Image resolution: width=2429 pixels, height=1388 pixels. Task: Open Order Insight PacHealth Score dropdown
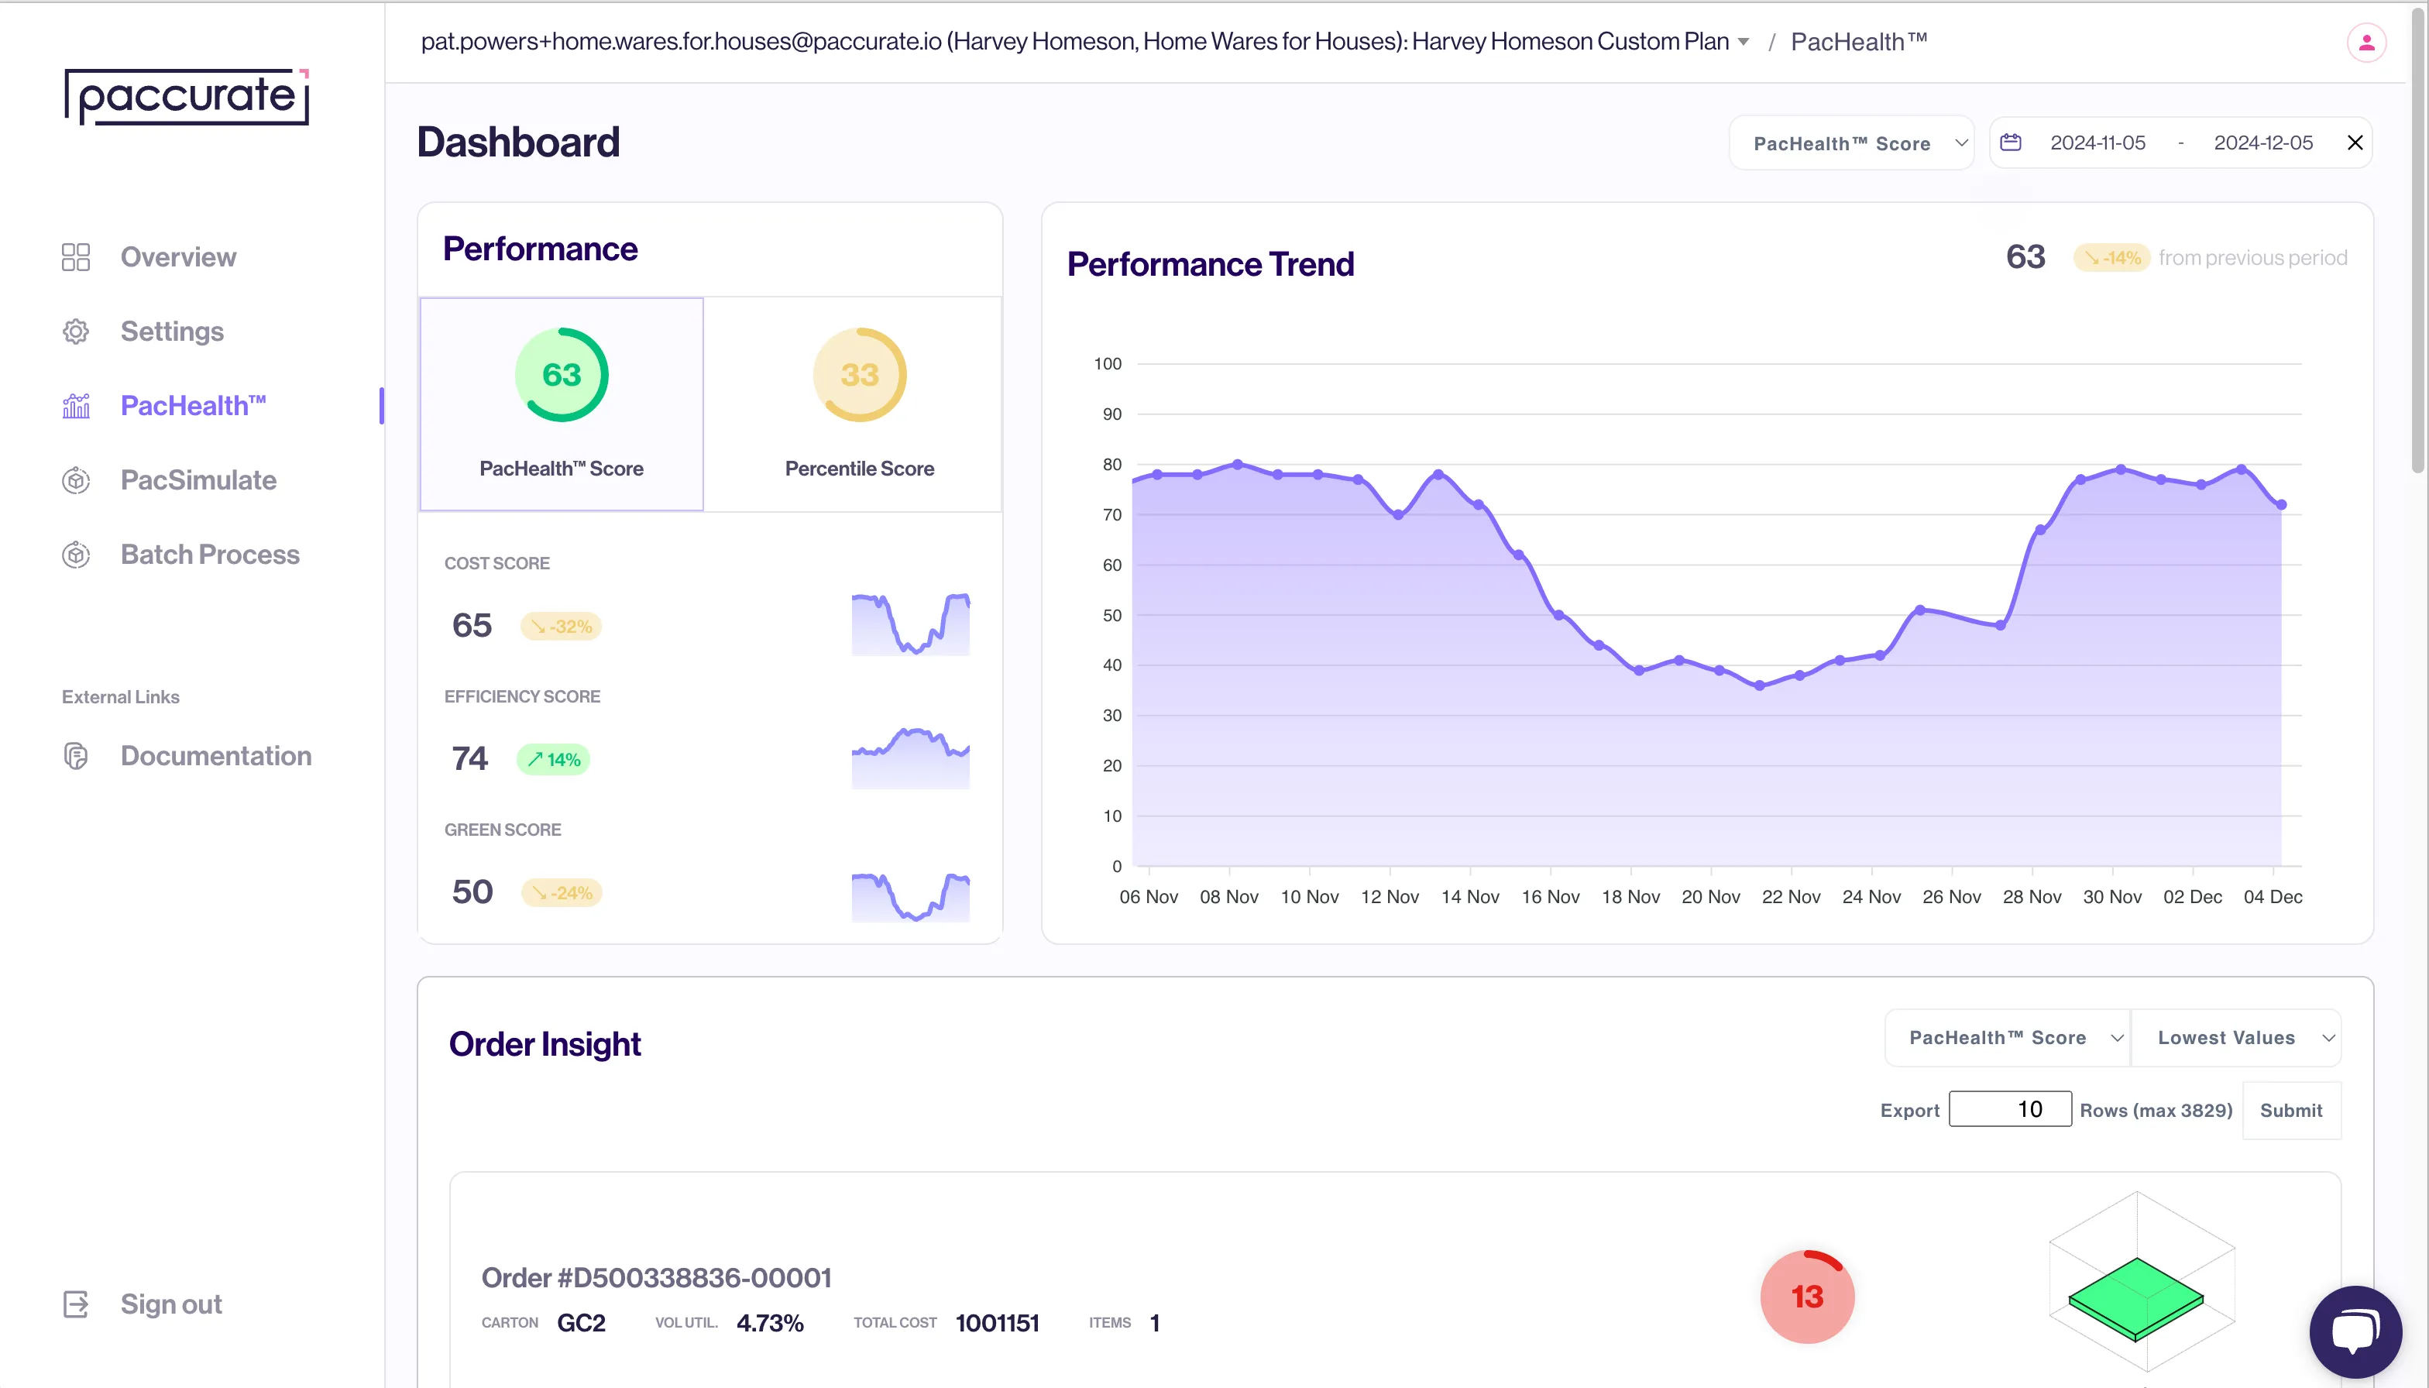pos(2008,1038)
